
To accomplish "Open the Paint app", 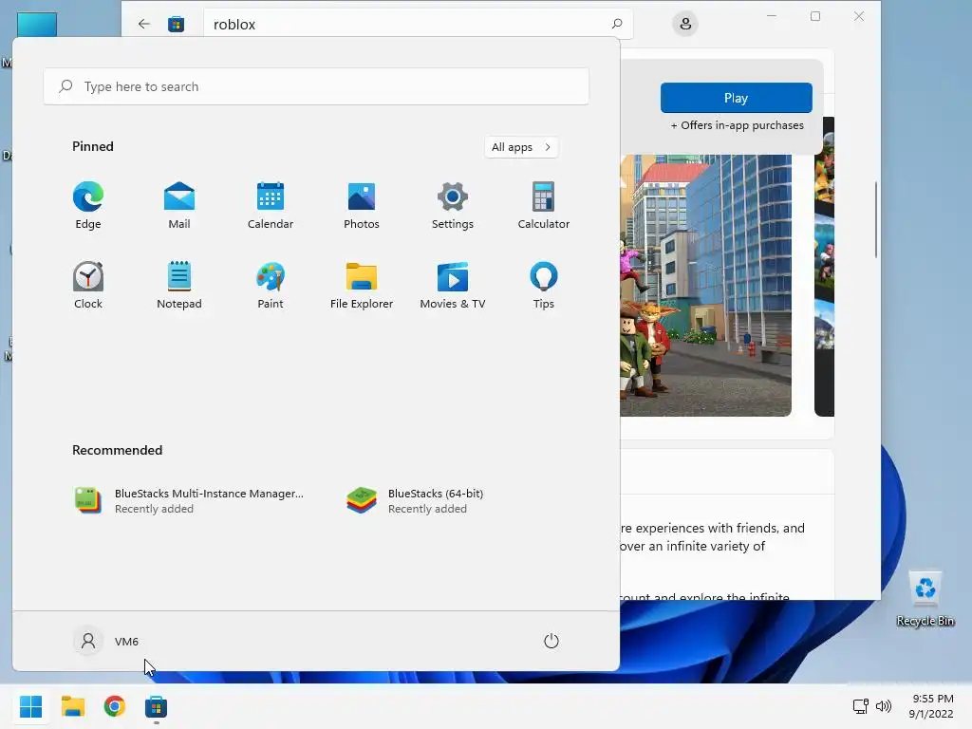I will pos(271,285).
